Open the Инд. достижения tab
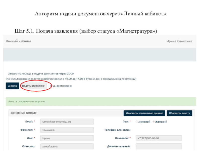The height and width of the screenshot is (151, 201). [x=61, y=86]
